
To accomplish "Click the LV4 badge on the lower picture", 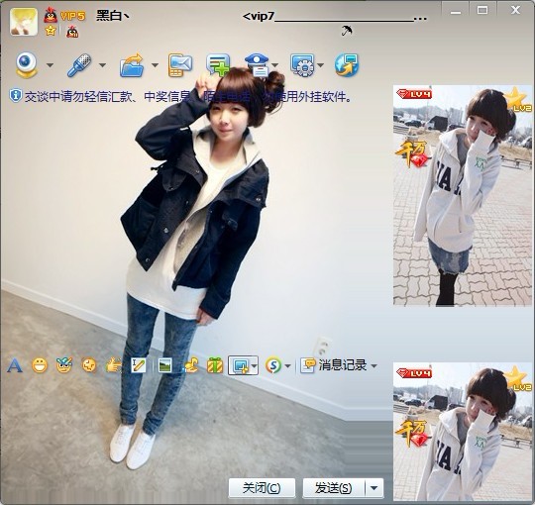I will point(414,373).
